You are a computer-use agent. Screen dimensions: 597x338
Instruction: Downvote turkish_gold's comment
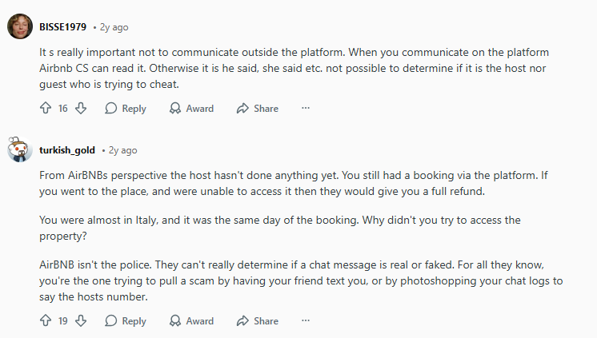[81, 321]
